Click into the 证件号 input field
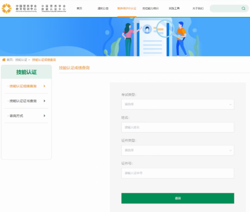Viewport: 250px width, 212px height. [x=177, y=173]
